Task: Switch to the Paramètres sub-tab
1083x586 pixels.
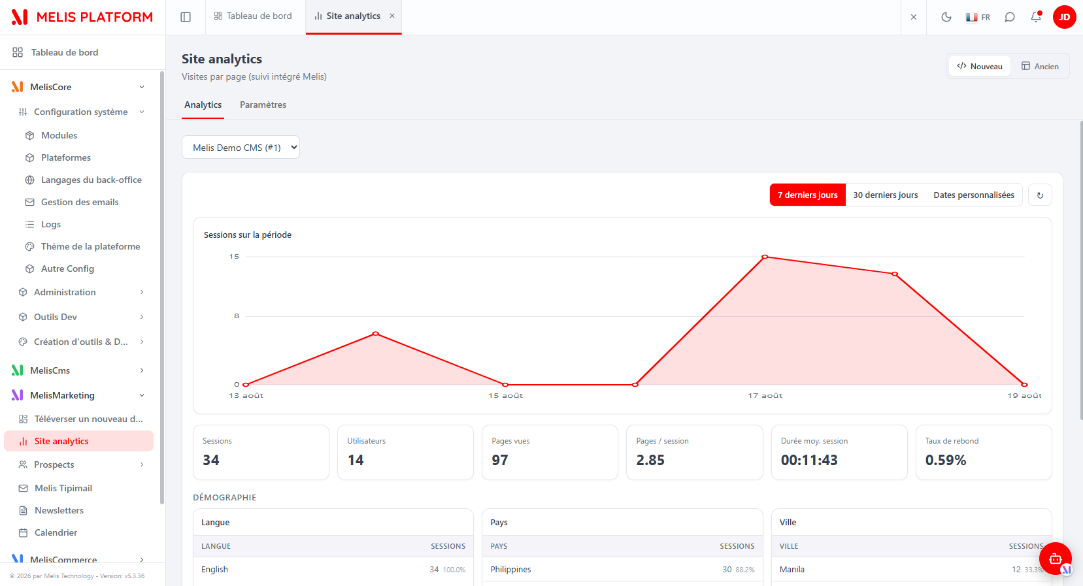Action: point(263,105)
